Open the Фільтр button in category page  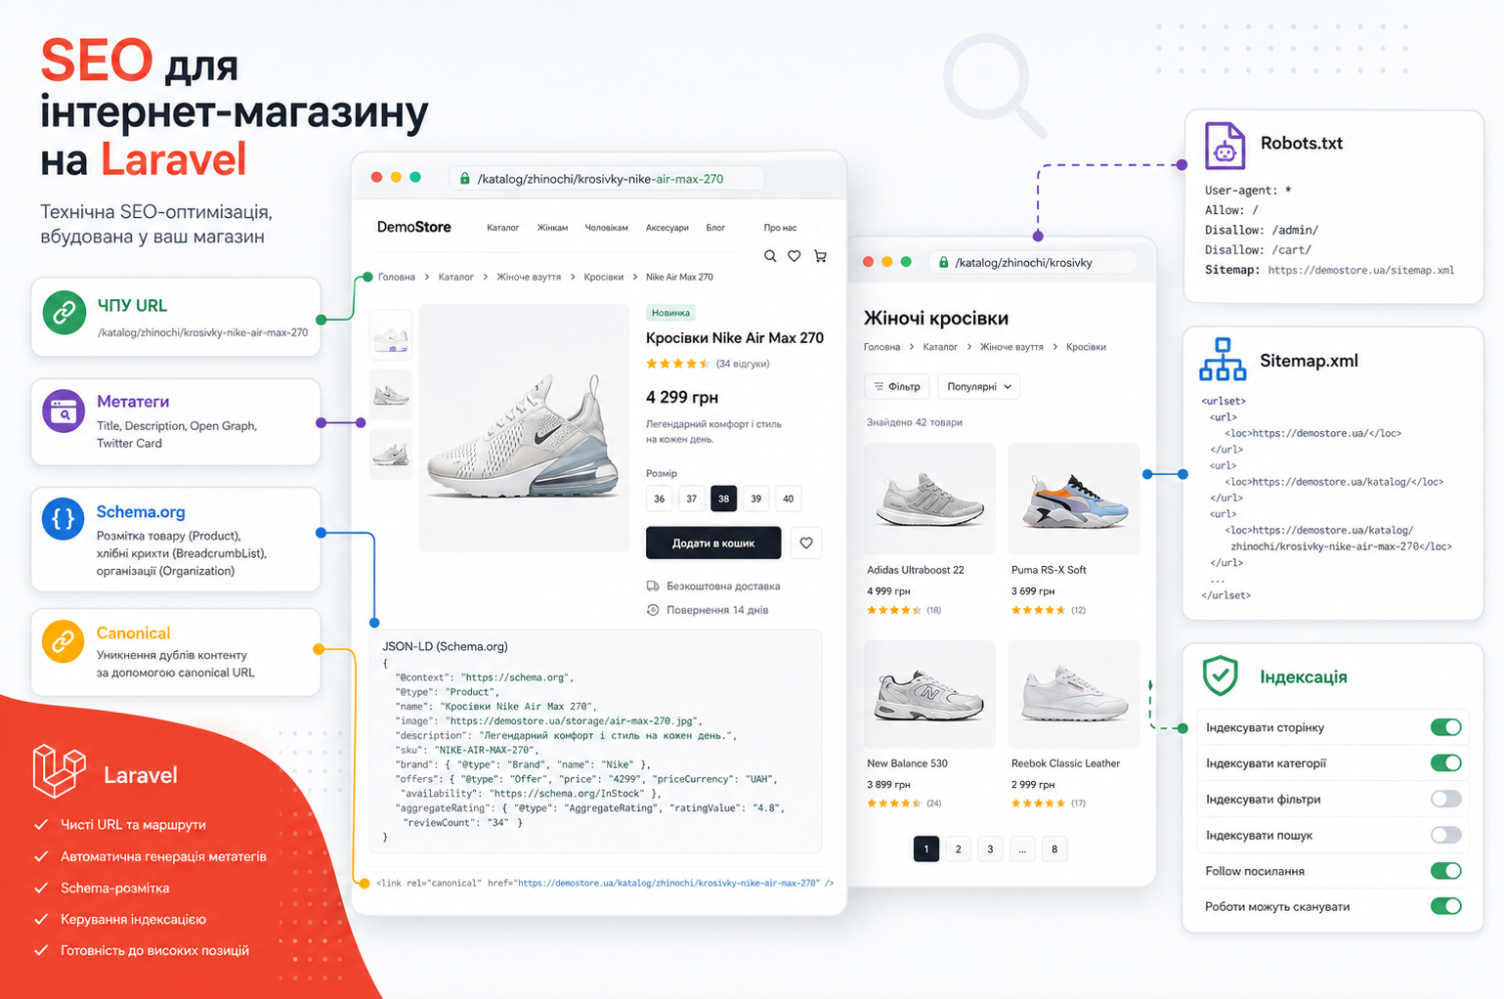(897, 386)
